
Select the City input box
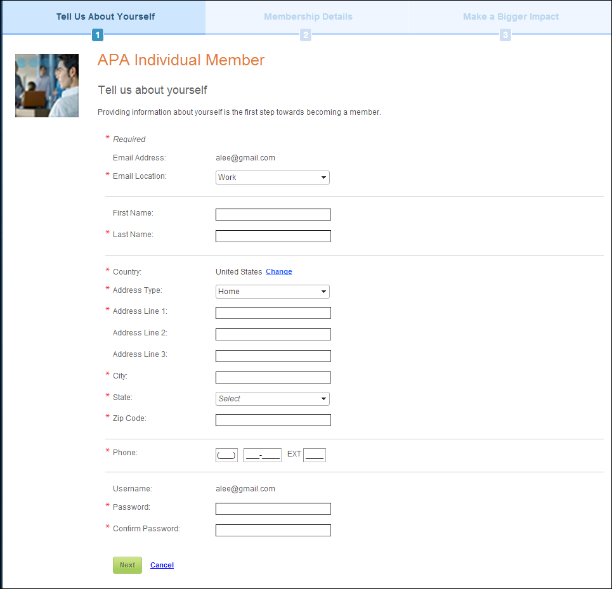(273, 378)
